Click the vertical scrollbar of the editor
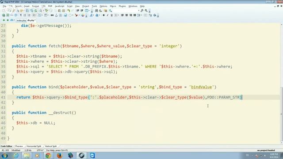This screenshot has width=283, height=159. 281,114
